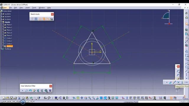Select Circle.2 in the tree
The width and height of the screenshot is (189, 106).
(x=9, y=41)
